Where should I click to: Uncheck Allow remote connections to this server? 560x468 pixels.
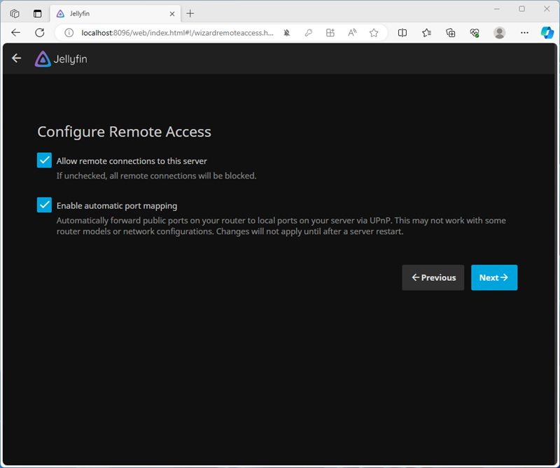45,160
